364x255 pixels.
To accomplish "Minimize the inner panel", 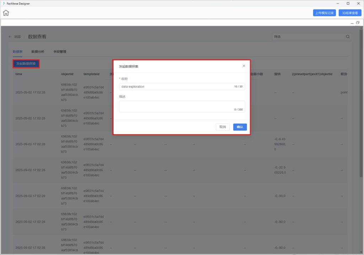I will tap(352, 23).
